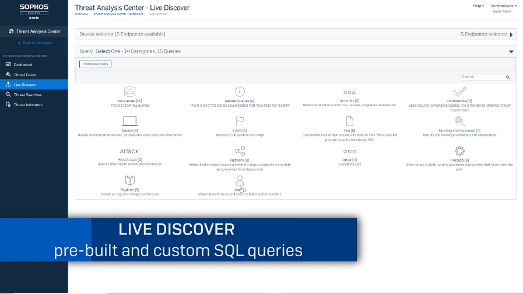Click into the query Search field

pos(482,77)
